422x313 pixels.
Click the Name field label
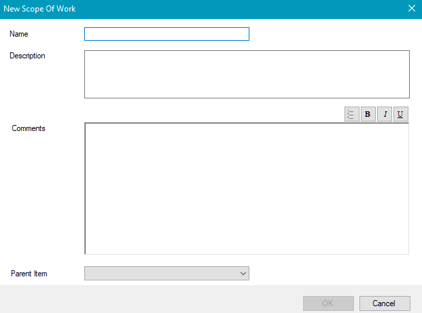(x=19, y=33)
